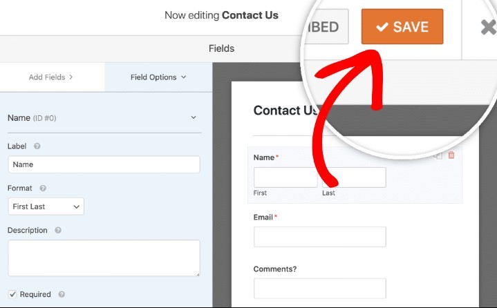
Task: Click the help icon beside Label
Action: pyautogui.click(x=37, y=146)
